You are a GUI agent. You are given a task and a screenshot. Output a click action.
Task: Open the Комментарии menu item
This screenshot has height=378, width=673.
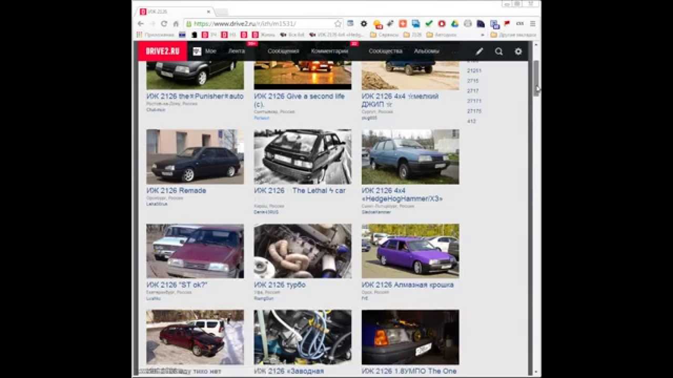[x=329, y=51]
